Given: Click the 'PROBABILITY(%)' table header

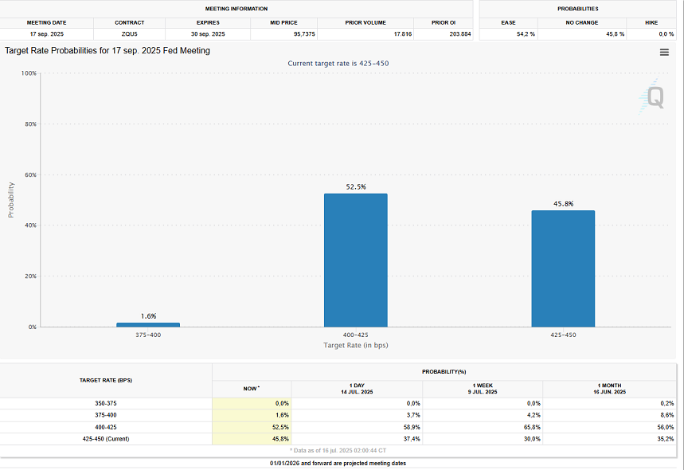Looking at the screenshot, I should tap(444, 372).
